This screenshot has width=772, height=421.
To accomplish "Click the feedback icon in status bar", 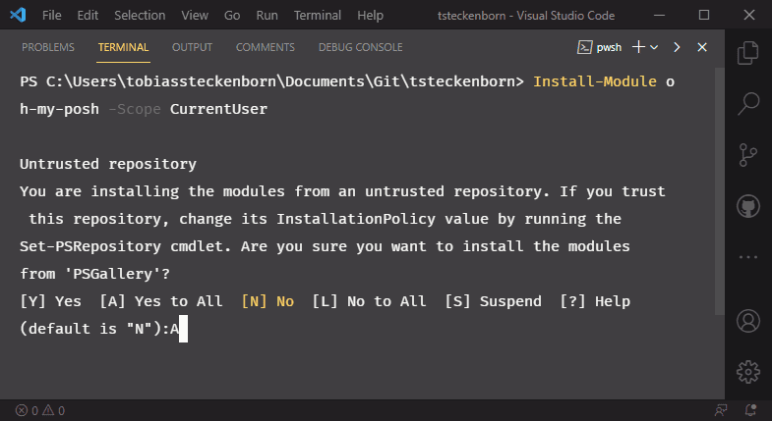I will pos(721,409).
